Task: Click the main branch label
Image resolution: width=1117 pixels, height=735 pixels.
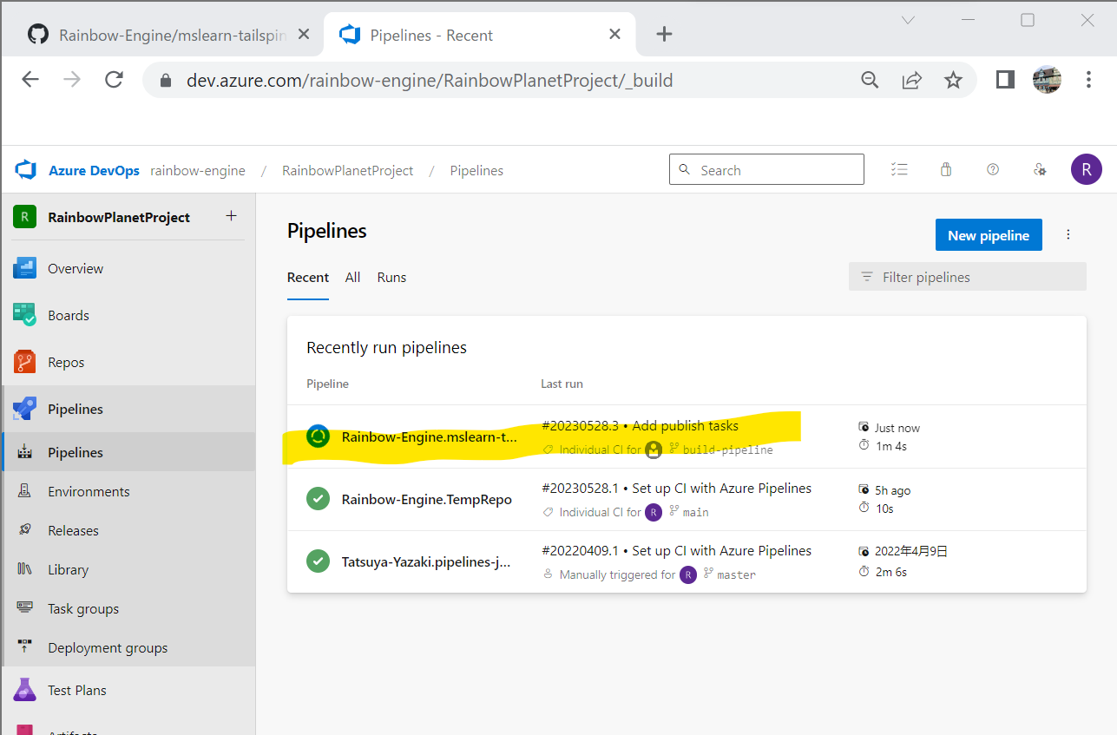Action: (x=696, y=513)
